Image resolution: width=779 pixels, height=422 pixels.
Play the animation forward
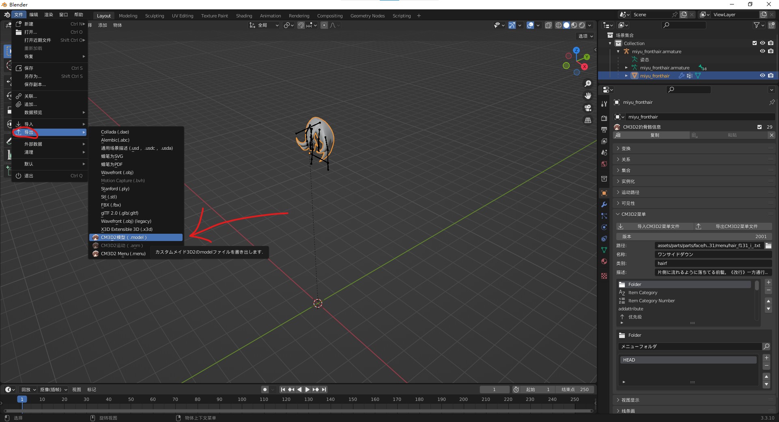pos(308,390)
